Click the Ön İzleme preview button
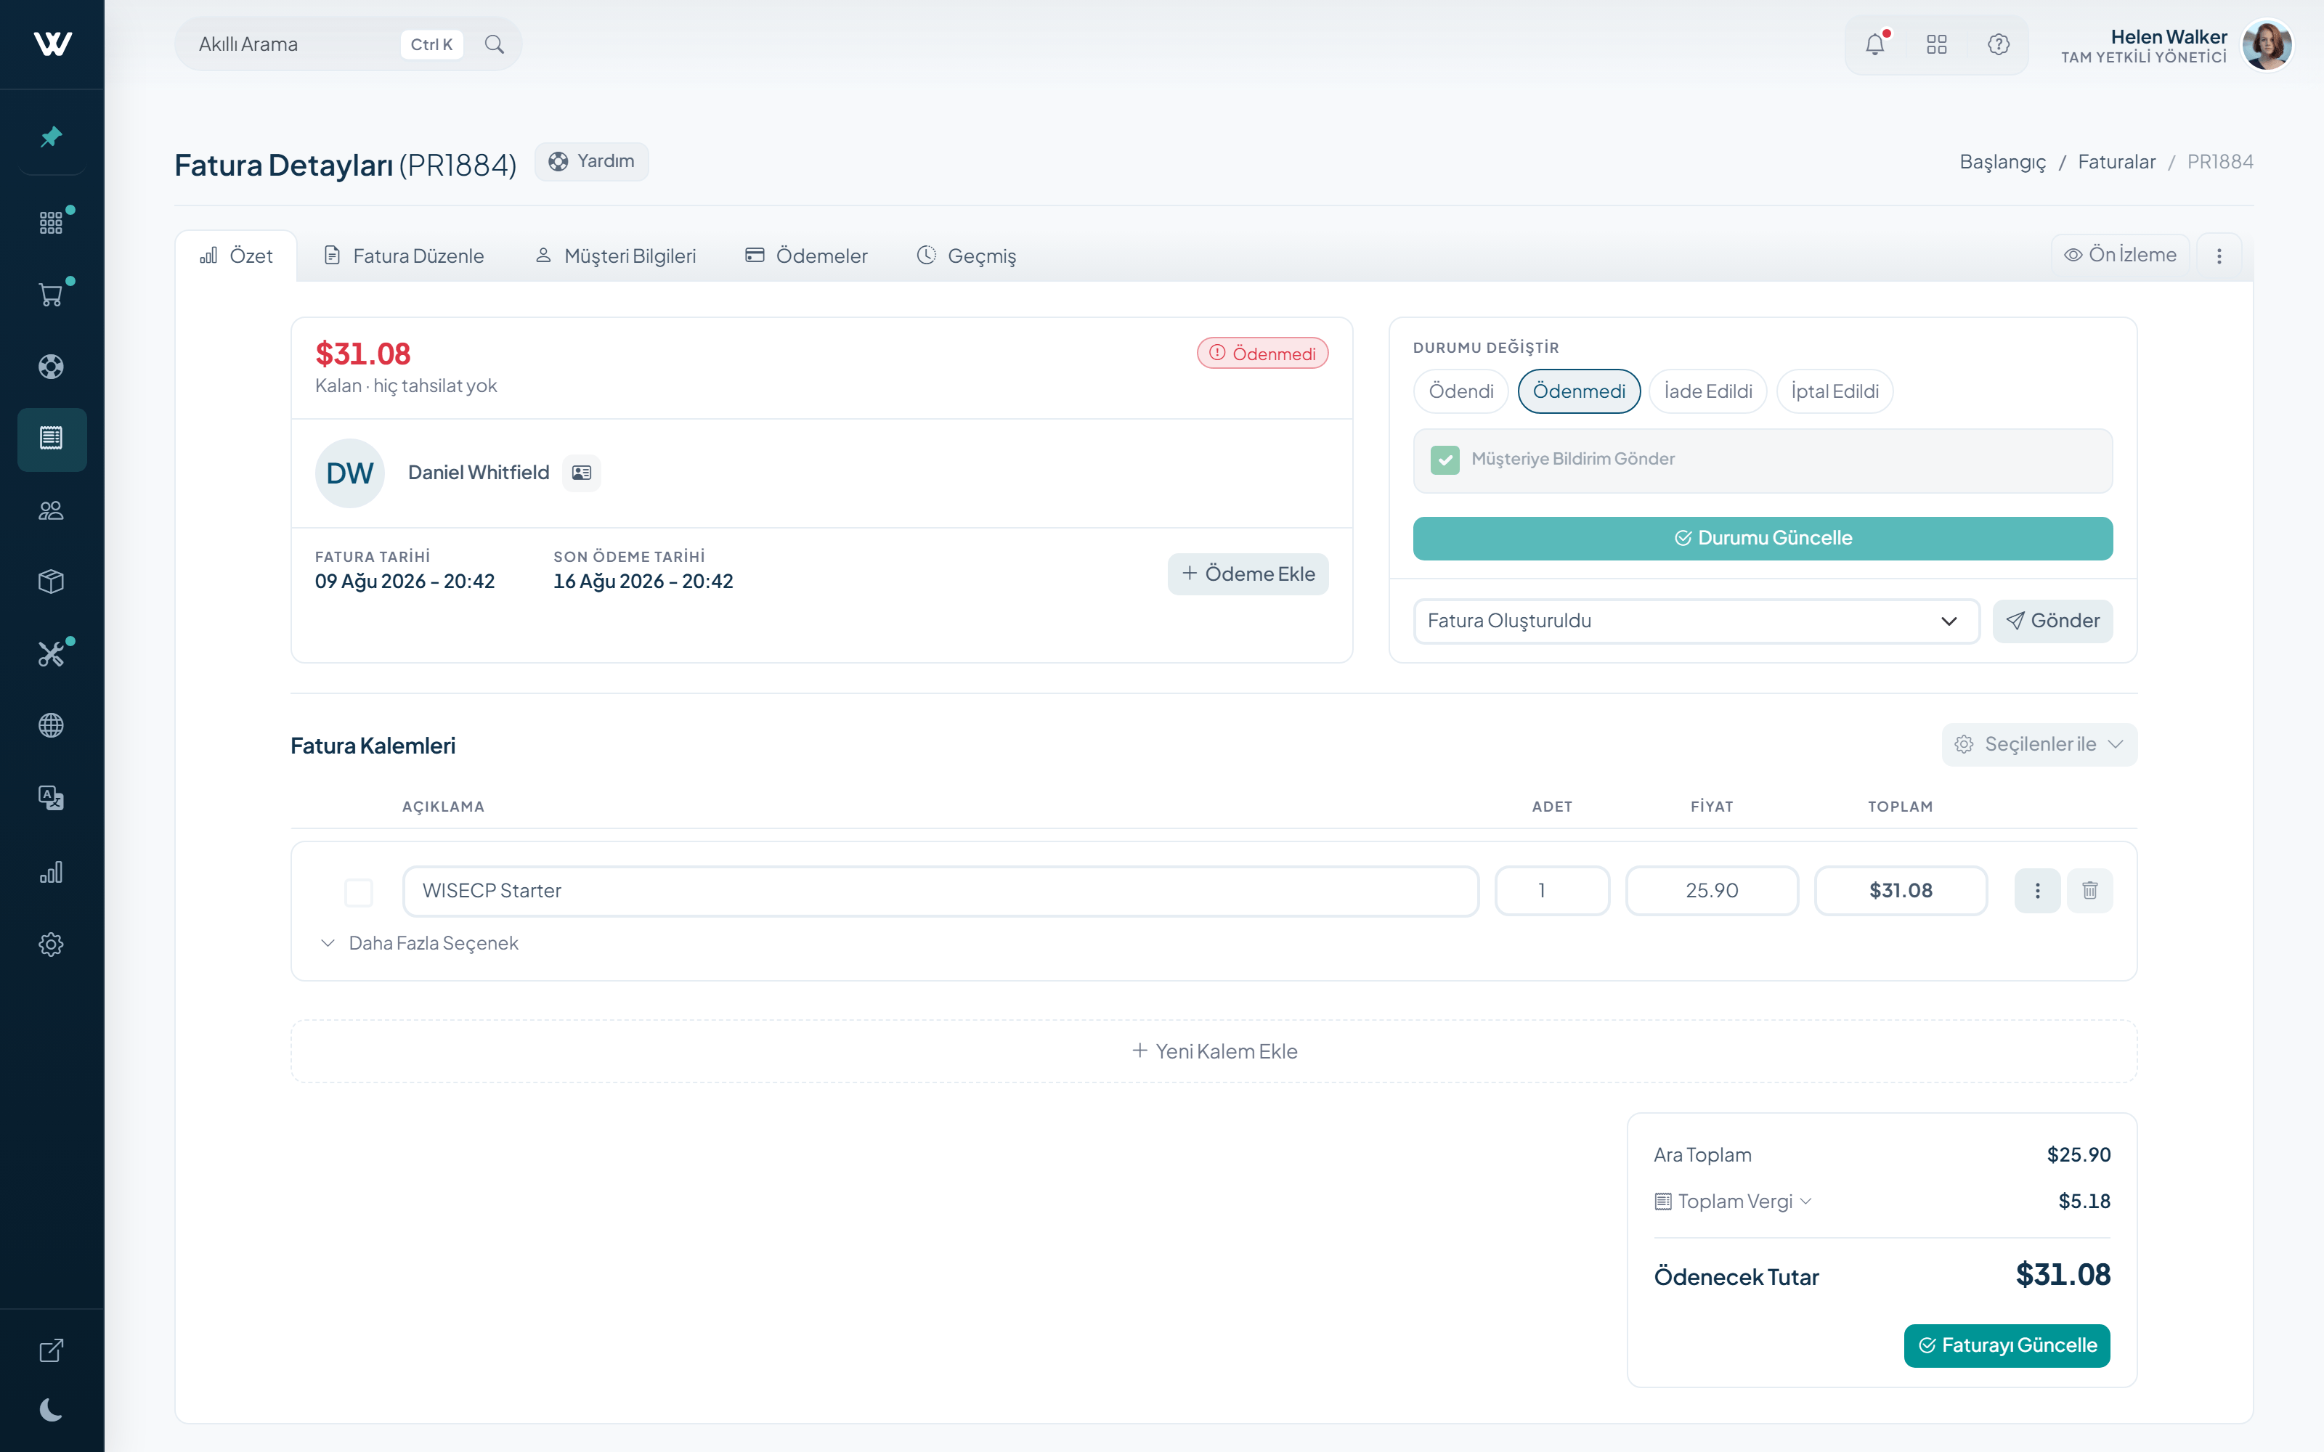The image size is (2324, 1452). [2121, 256]
